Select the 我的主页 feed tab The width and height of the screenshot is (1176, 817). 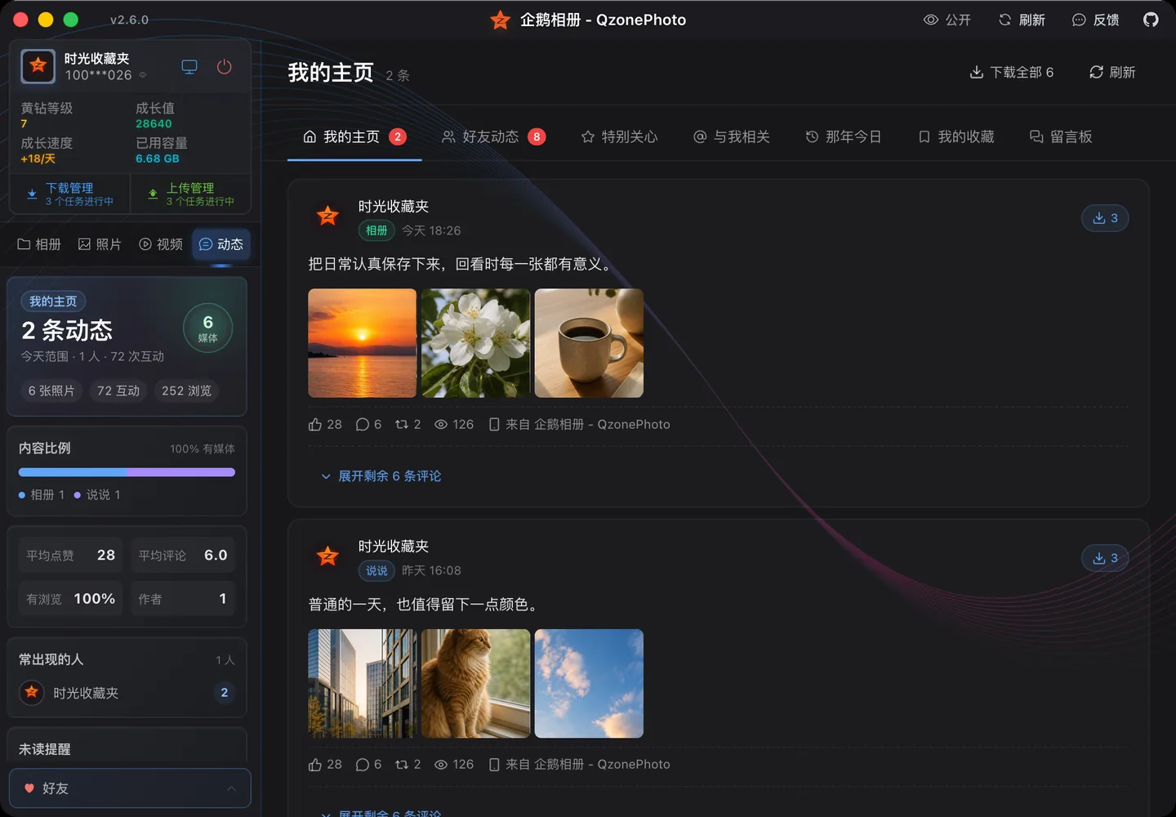click(354, 136)
